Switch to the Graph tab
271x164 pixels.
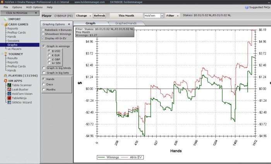click(x=91, y=23)
